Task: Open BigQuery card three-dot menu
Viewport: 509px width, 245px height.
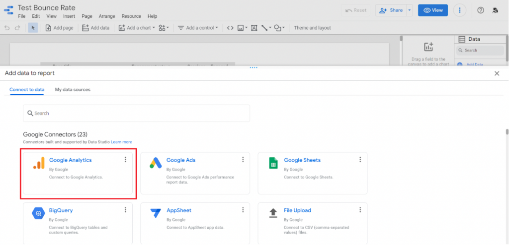Action: (125, 210)
